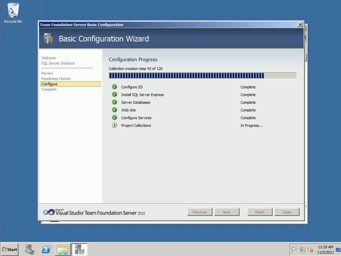Select the Welcome step in wizard sidebar
341x256 pixels.
(x=49, y=58)
